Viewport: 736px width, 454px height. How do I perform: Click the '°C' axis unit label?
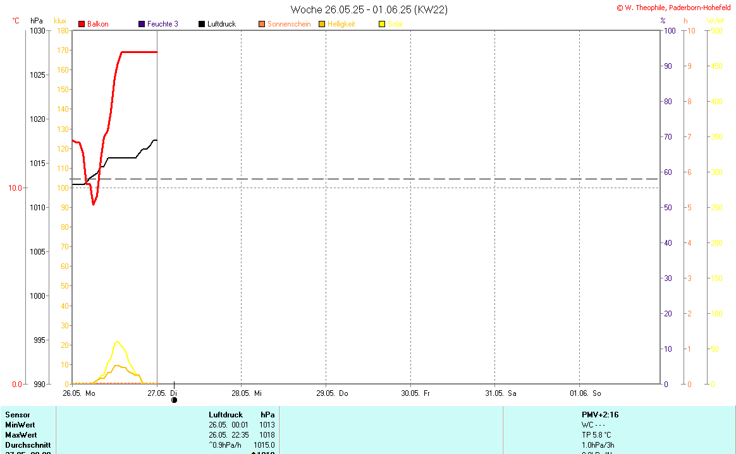pyautogui.click(x=16, y=21)
